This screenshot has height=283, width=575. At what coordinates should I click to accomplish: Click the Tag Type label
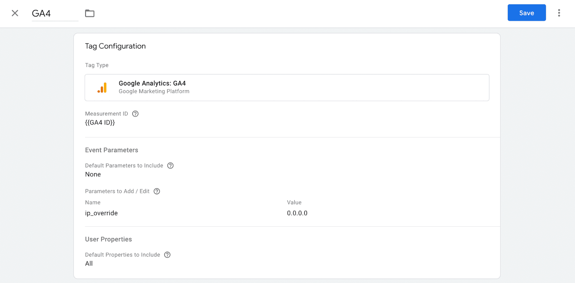pos(97,65)
